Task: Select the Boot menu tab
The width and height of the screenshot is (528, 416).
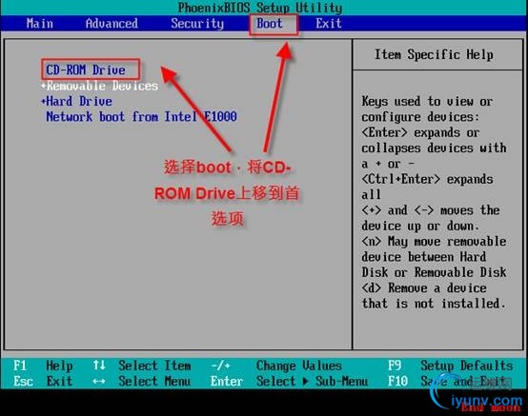Action: pyautogui.click(x=270, y=24)
